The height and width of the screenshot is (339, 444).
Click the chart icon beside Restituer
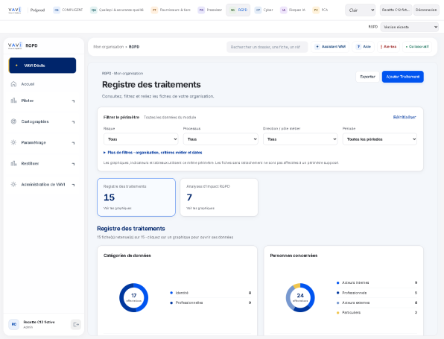pos(13,163)
